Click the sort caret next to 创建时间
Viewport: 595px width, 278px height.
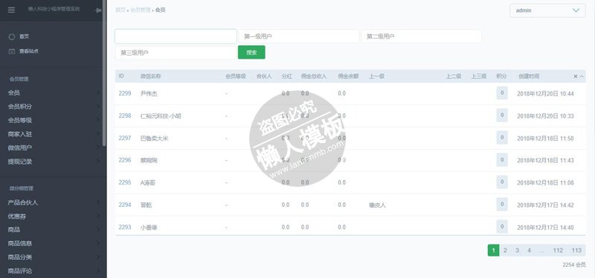pos(582,76)
